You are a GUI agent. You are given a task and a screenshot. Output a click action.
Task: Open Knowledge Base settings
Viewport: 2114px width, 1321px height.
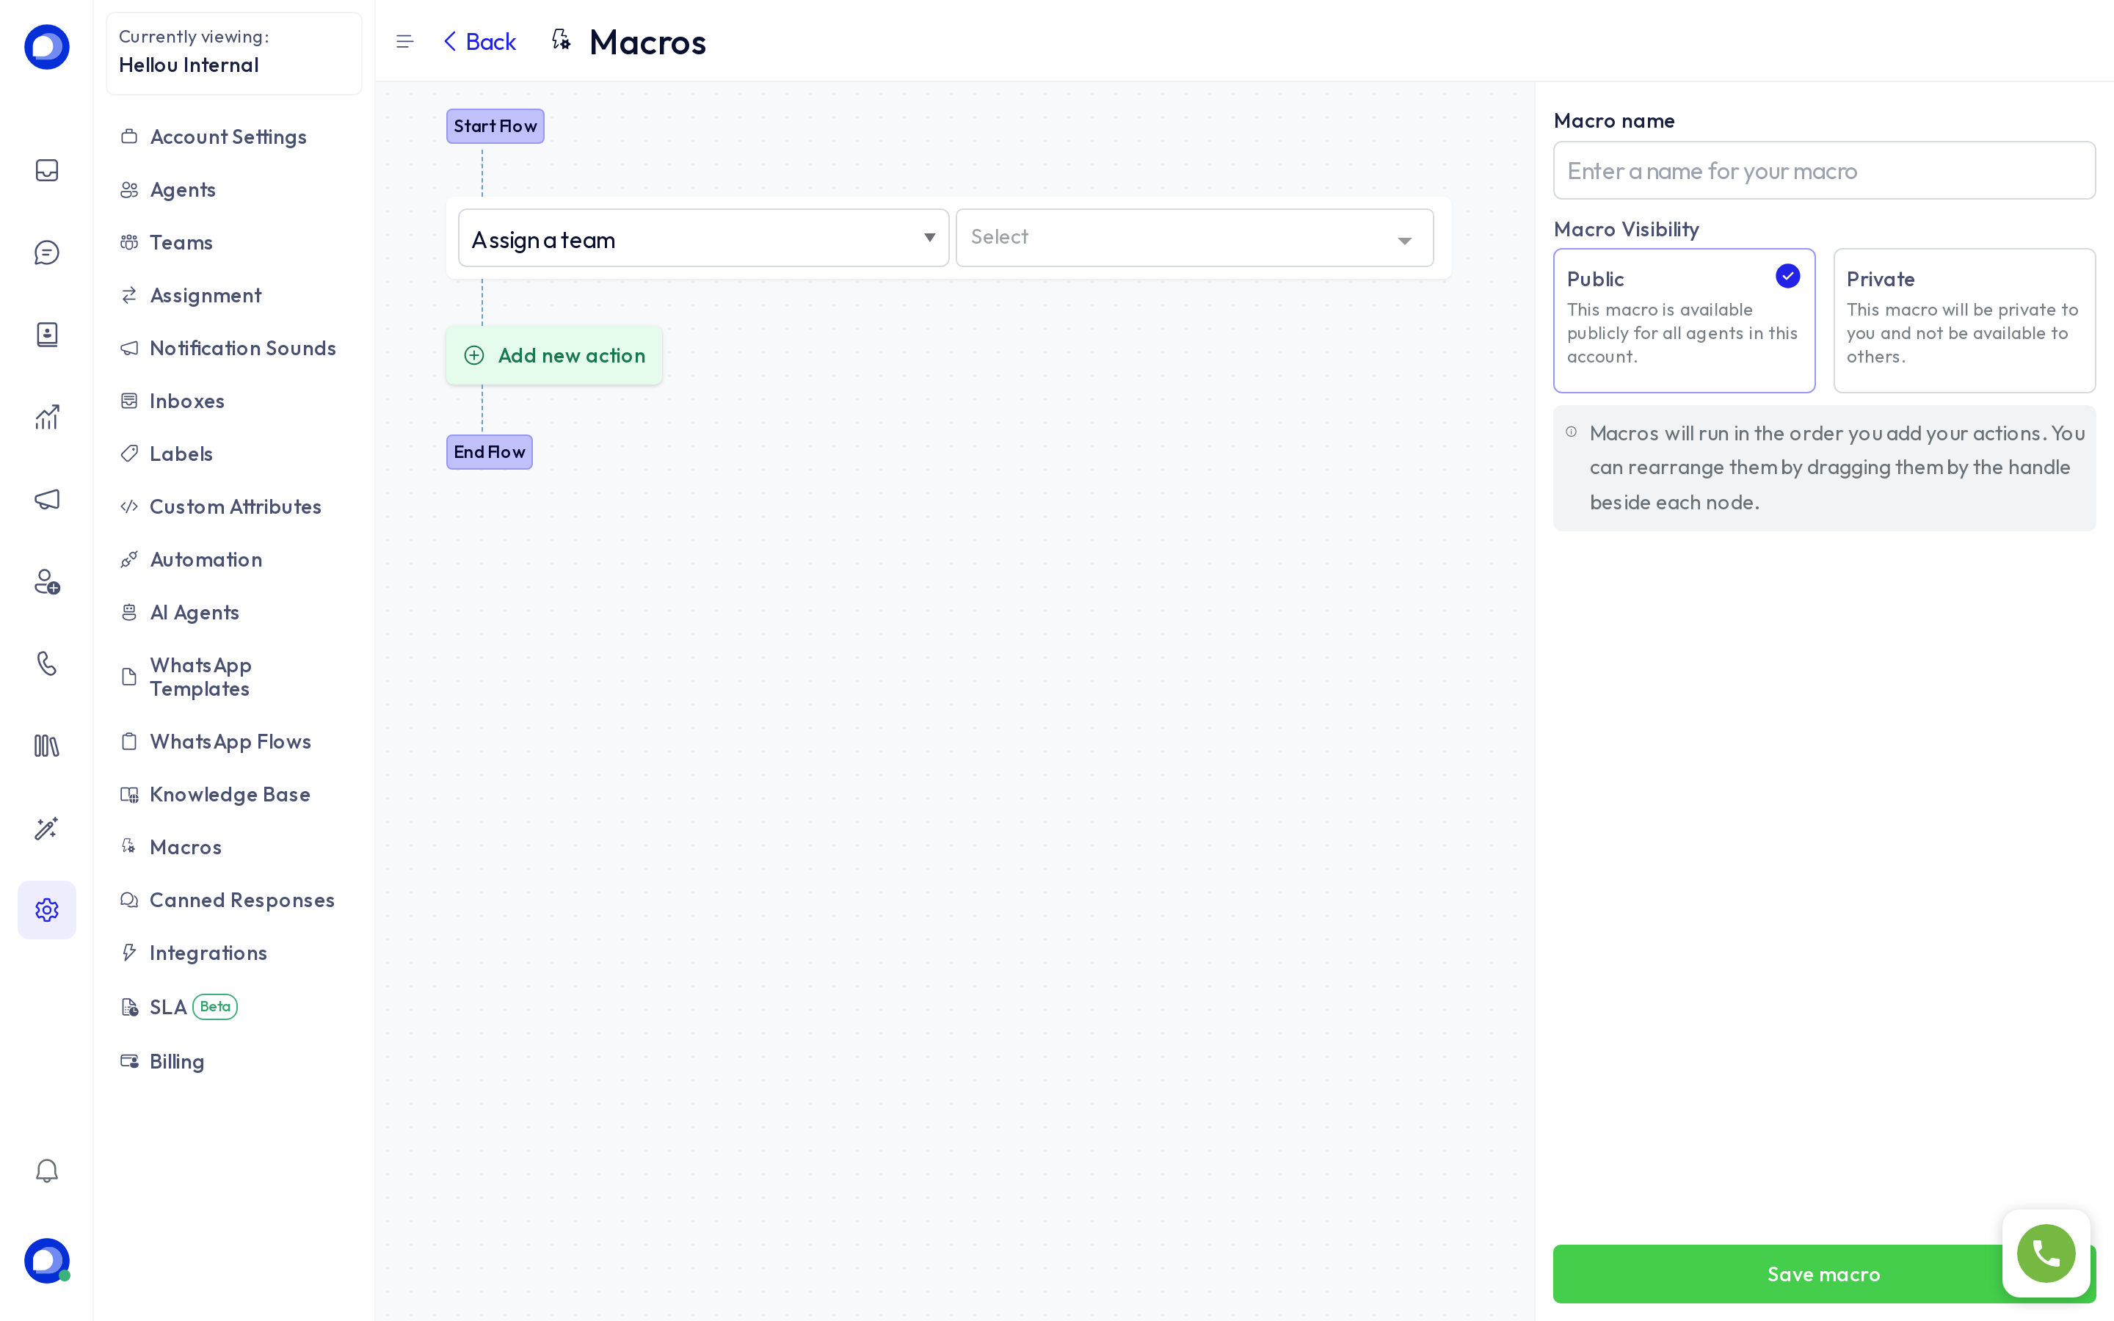[229, 794]
